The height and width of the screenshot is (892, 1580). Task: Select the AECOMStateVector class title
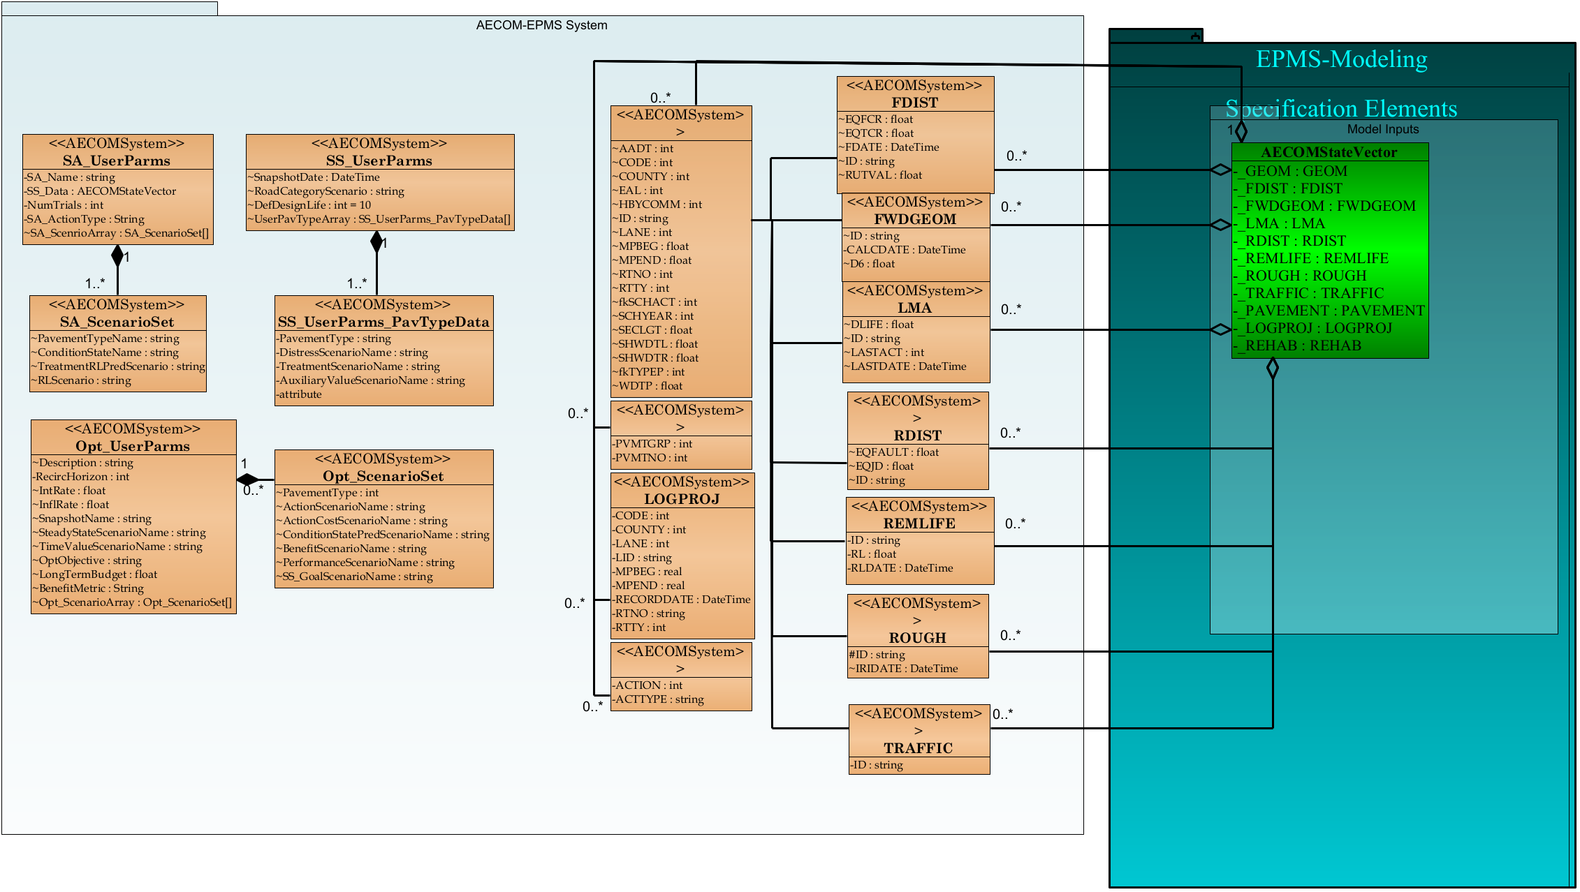coord(1329,152)
